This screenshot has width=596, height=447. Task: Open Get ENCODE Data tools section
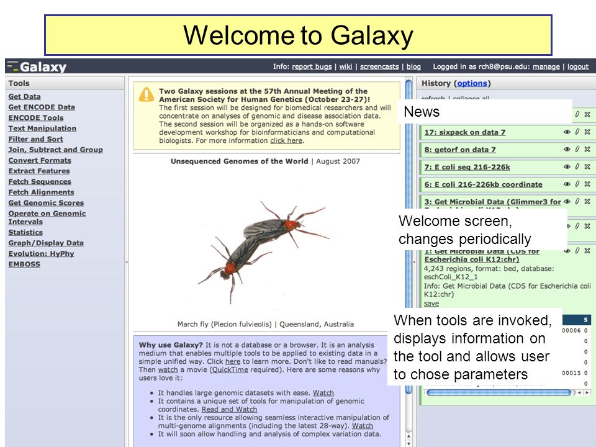42,107
